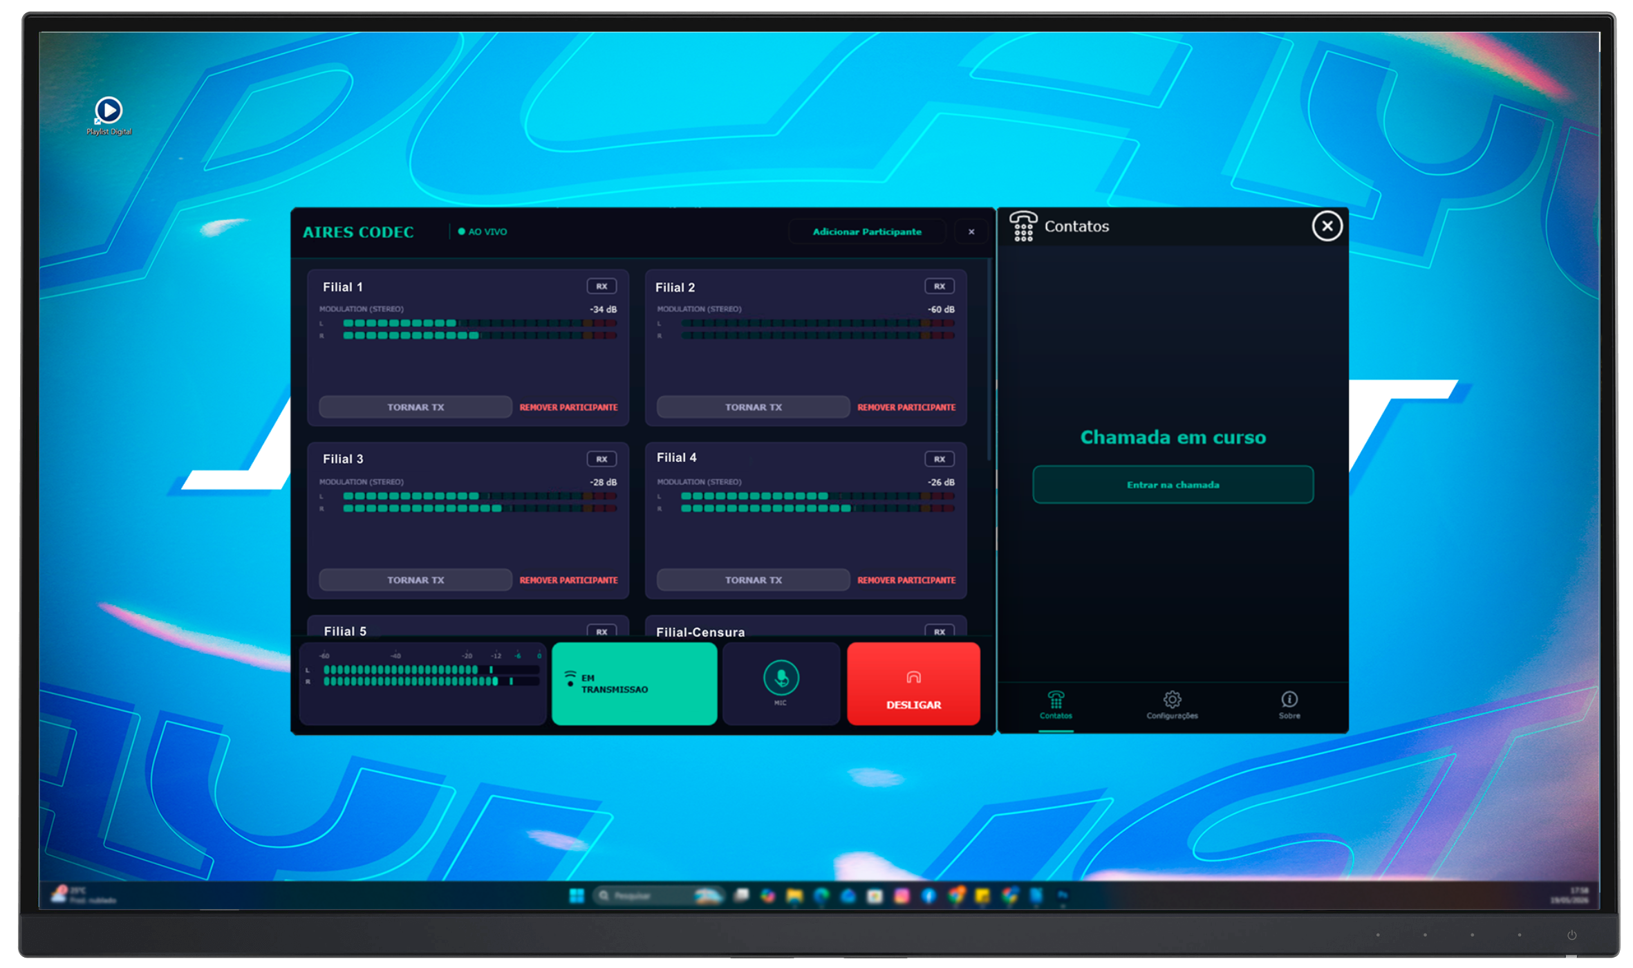
Task: Open File Explorer from the taskbar
Action: [794, 896]
